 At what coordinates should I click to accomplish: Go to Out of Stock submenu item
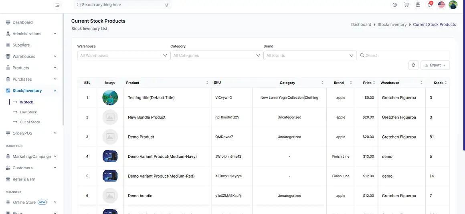(x=30, y=122)
